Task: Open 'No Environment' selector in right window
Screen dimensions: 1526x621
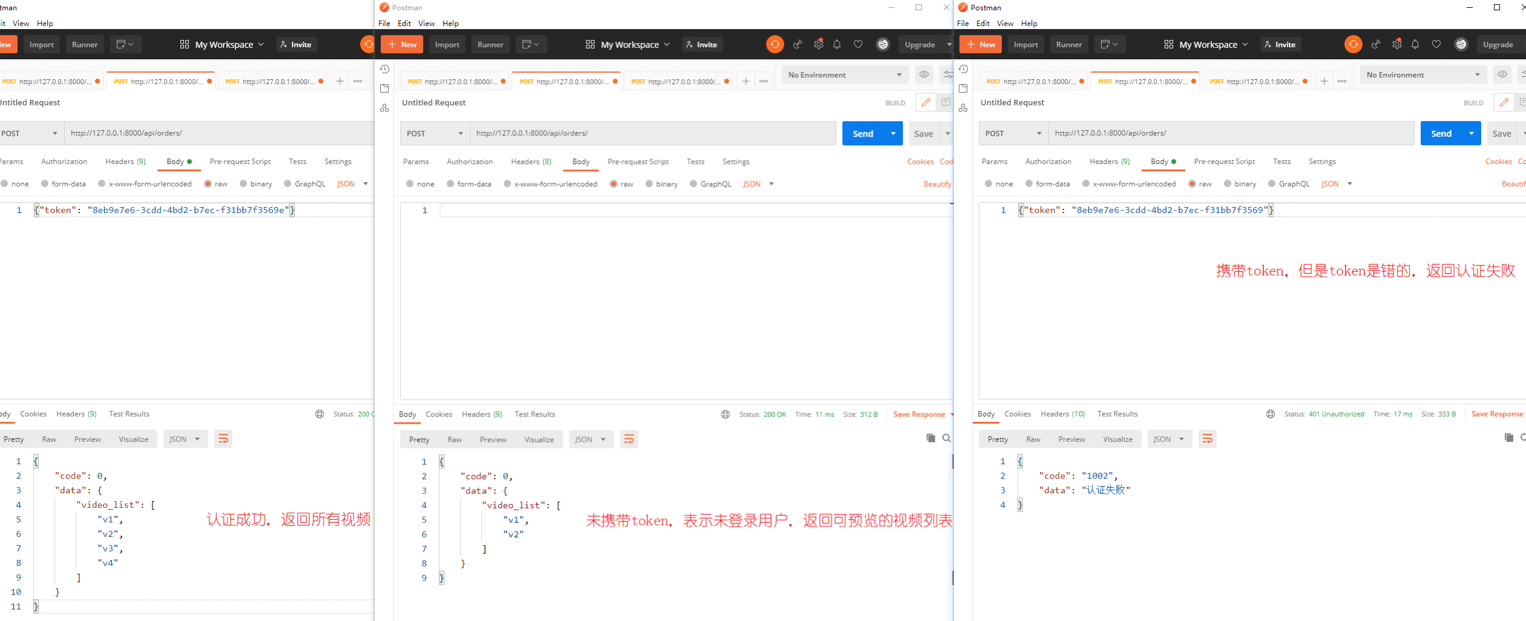Action: click(1424, 75)
